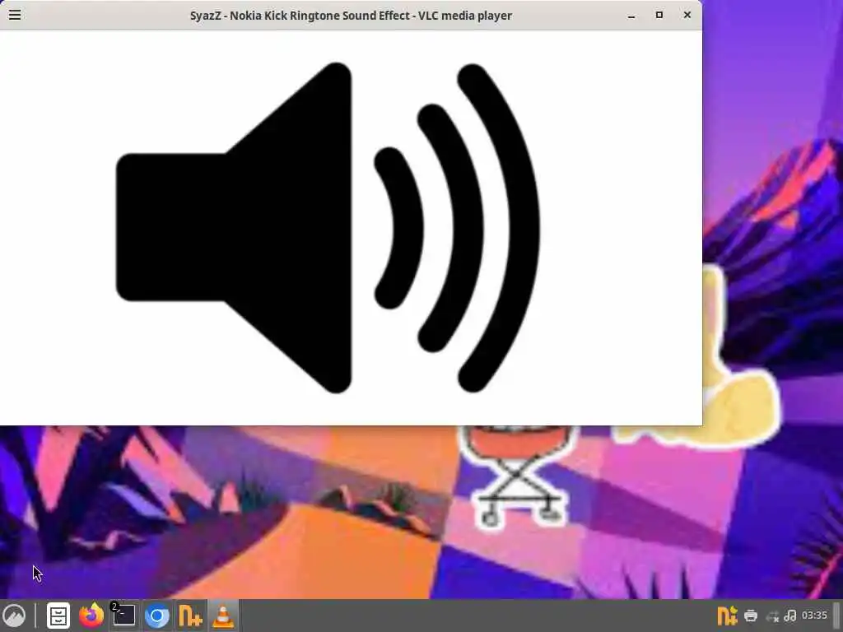Open the mountain-logo application menu on the taskbar
The image size is (843, 632).
click(x=15, y=616)
